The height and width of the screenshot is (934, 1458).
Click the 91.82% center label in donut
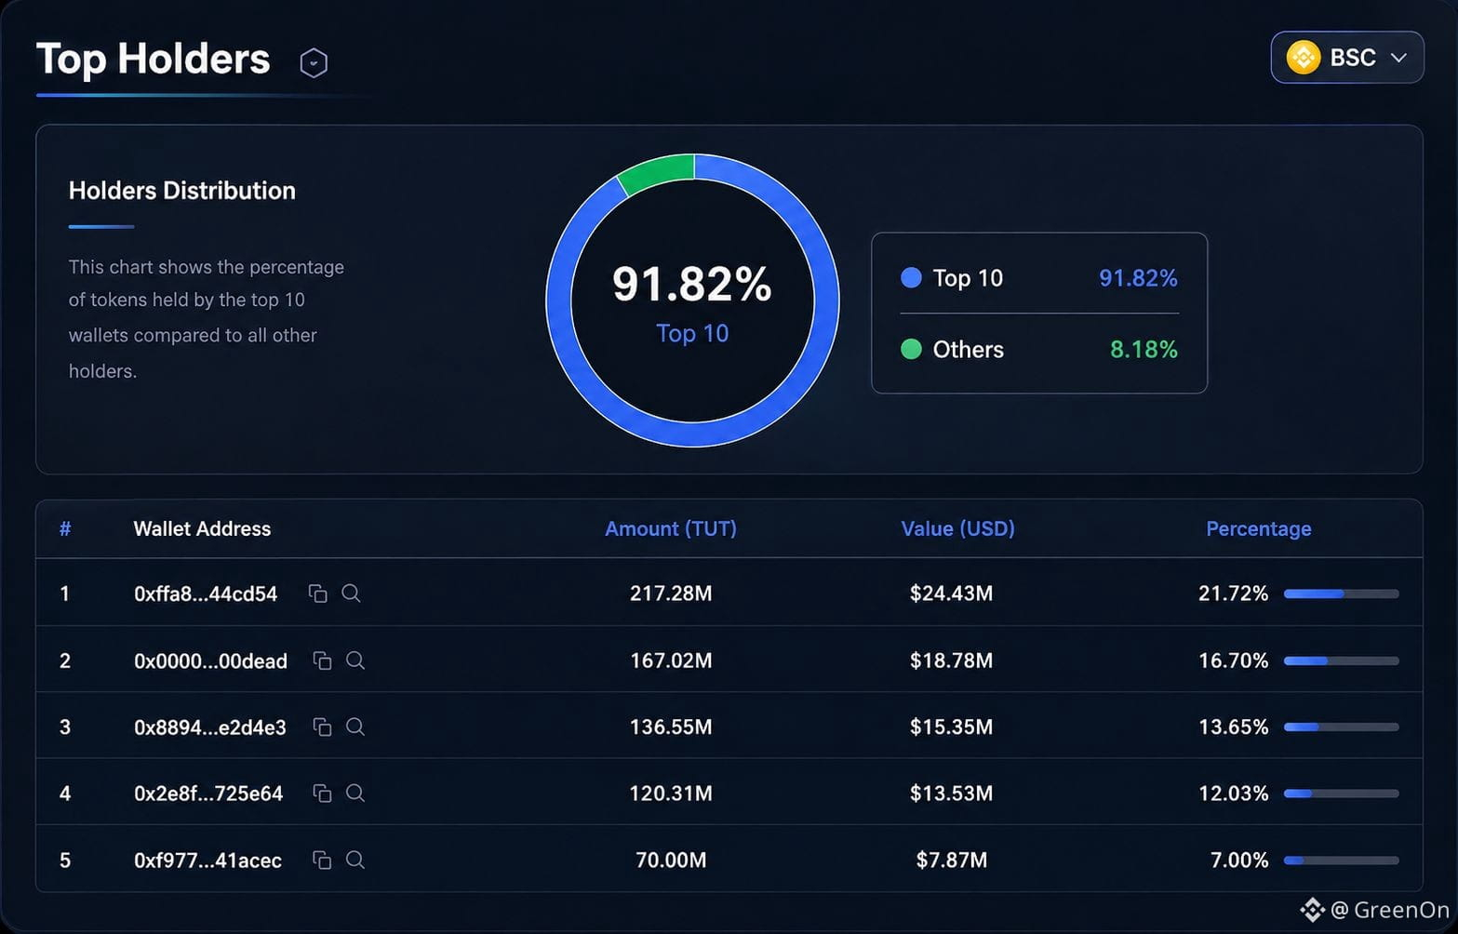coord(692,284)
